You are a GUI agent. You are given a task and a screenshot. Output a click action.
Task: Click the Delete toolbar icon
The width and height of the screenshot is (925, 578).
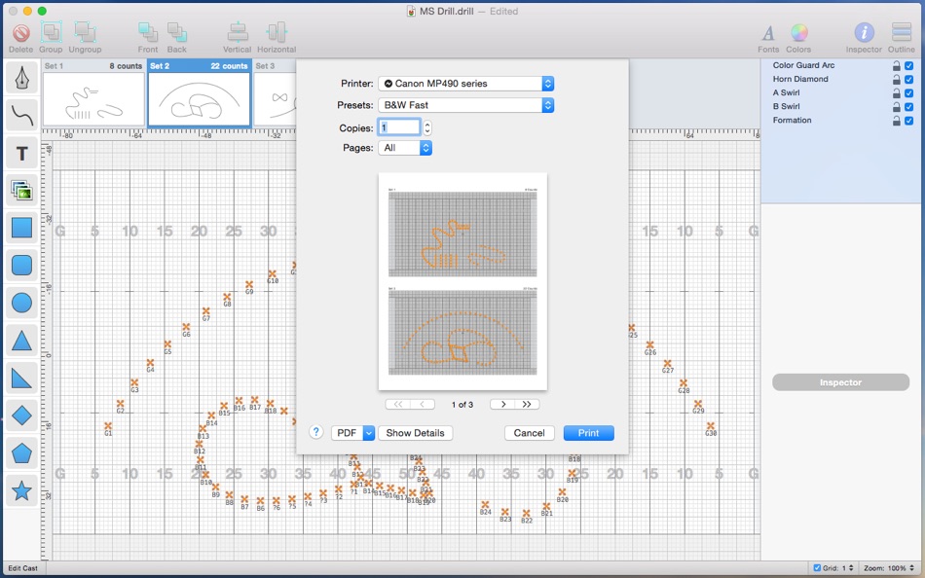[21, 32]
